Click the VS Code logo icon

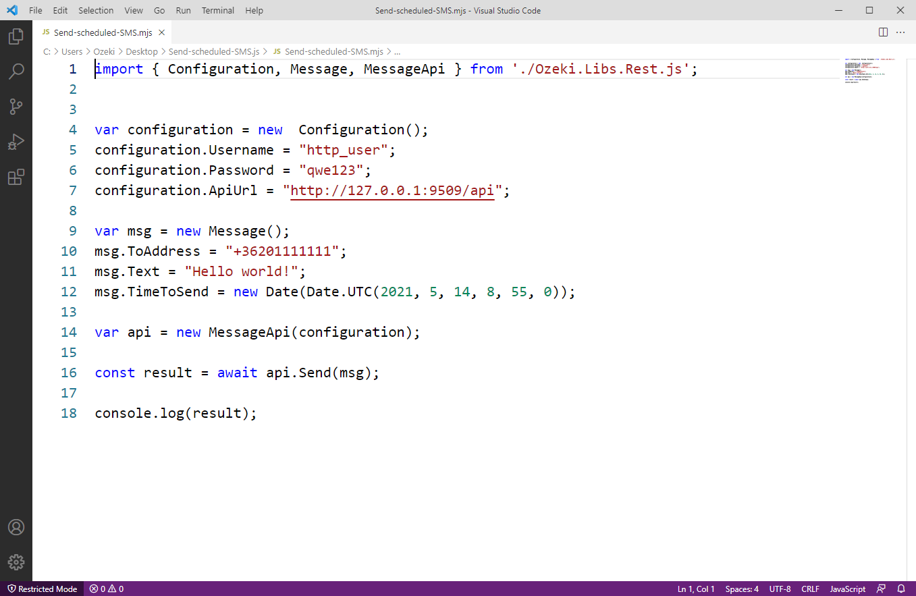(x=12, y=10)
